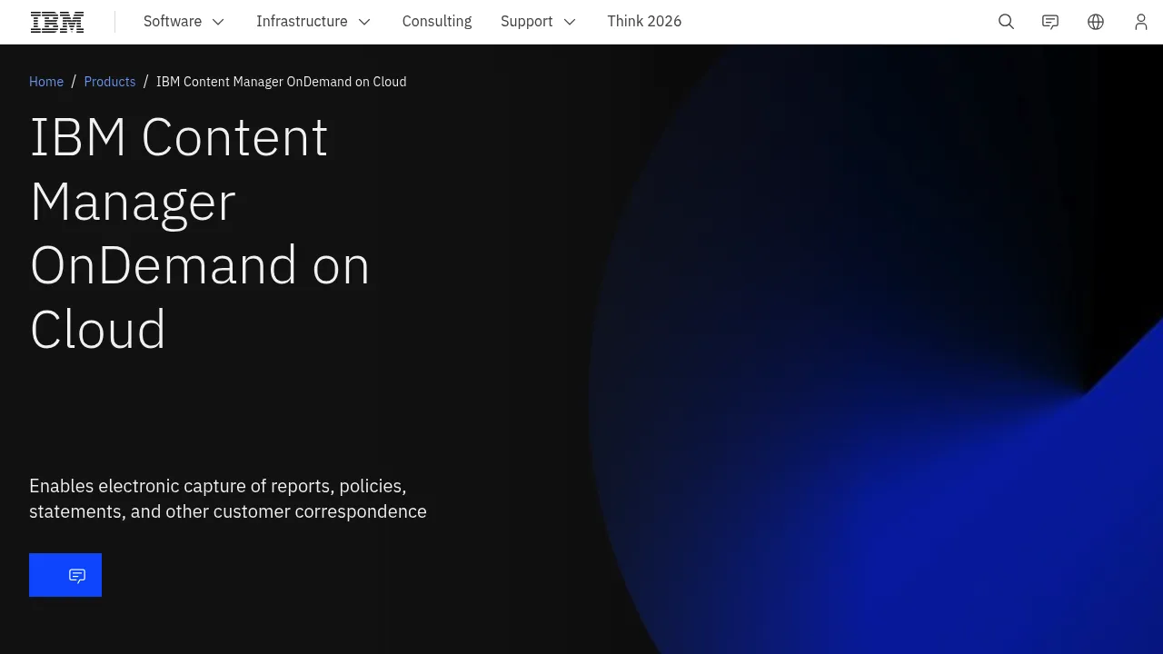The width and height of the screenshot is (1163, 654).
Task: Click the text starting "Enables electronic capture"
Action: point(228,499)
